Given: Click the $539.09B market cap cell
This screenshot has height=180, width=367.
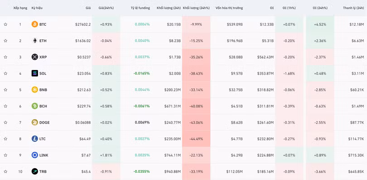Looking at the screenshot, I should [x=235, y=24].
